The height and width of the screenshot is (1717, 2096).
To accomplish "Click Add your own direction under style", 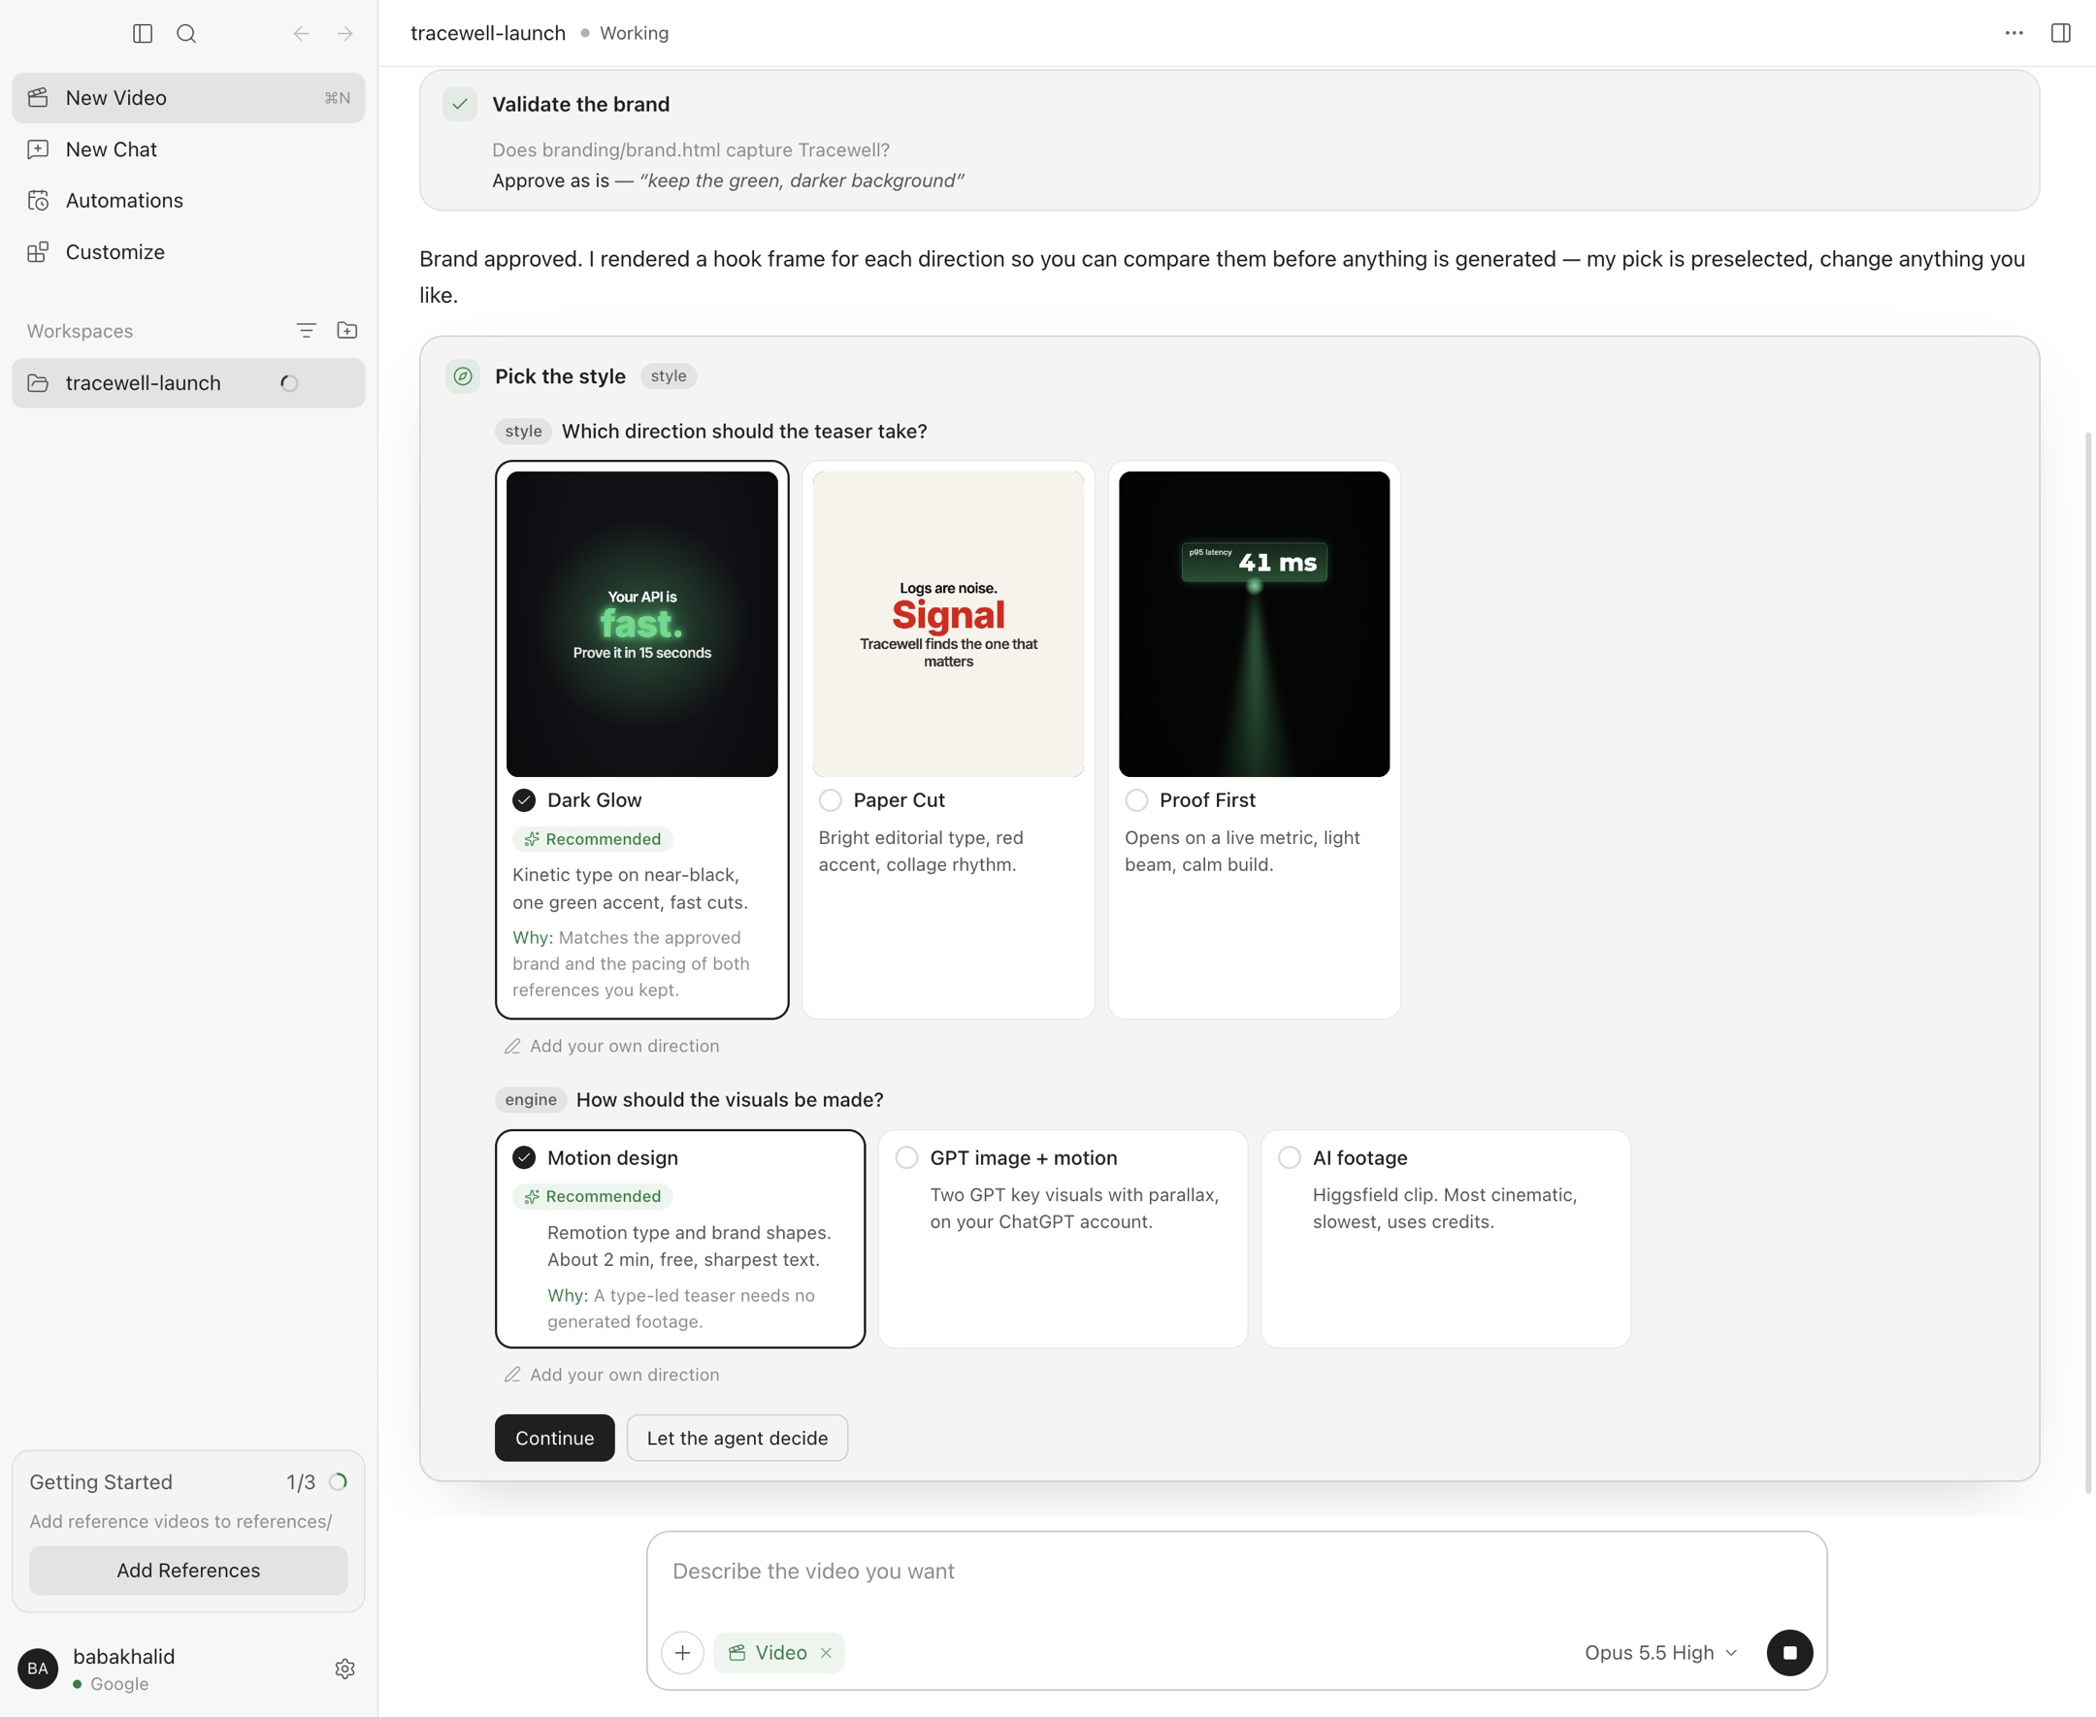I will [x=612, y=1046].
